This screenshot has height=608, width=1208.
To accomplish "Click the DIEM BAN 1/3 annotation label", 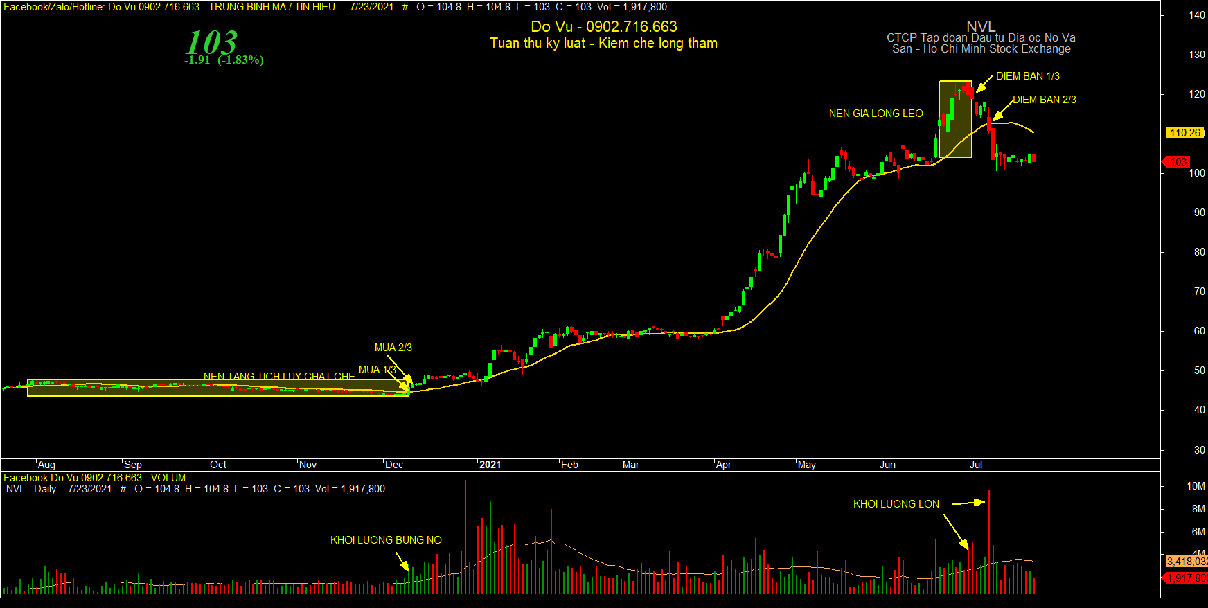I will (x=1027, y=76).
